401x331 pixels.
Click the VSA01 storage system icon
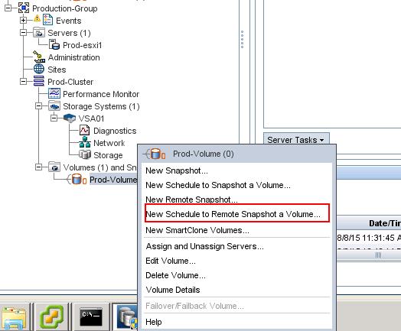tap(70, 118)
